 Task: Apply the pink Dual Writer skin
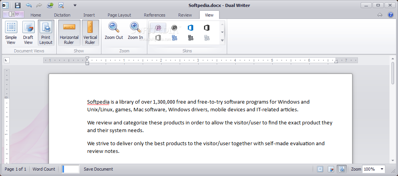[158, 28]
